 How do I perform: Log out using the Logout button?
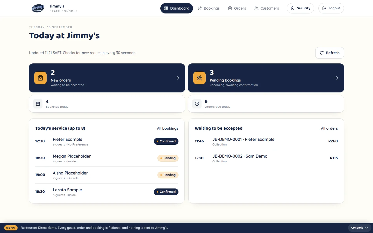[x=331, y=8]
